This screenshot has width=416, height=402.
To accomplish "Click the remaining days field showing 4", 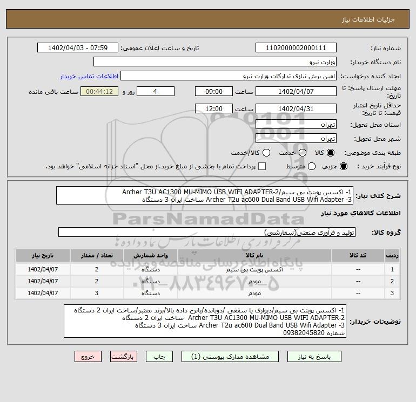I will tap(156, 91).
